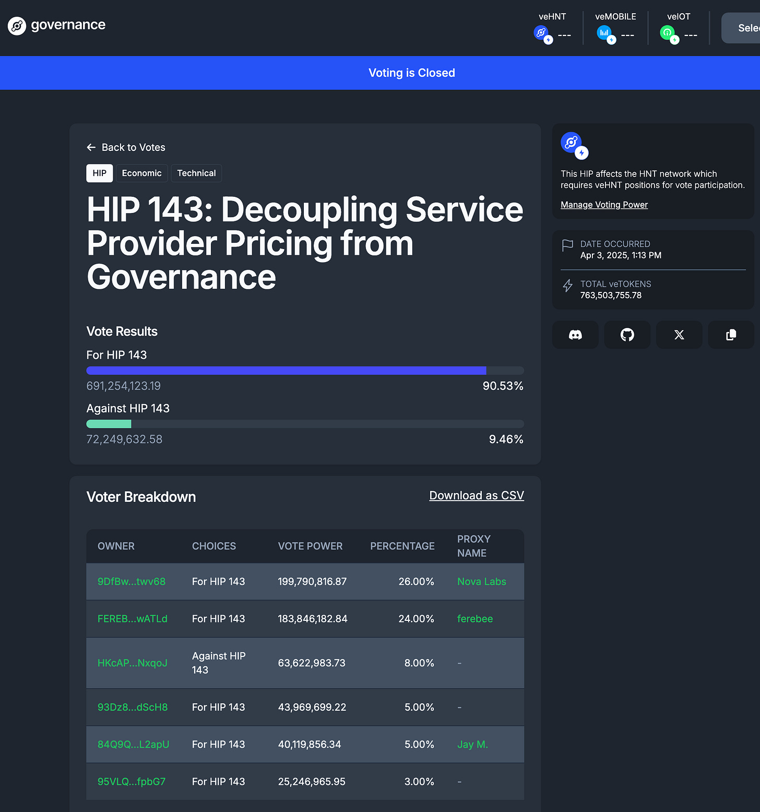Open owner FEREB...wATLd address
The height and width of the screenshot is (812, 760).
click(133, 619)
